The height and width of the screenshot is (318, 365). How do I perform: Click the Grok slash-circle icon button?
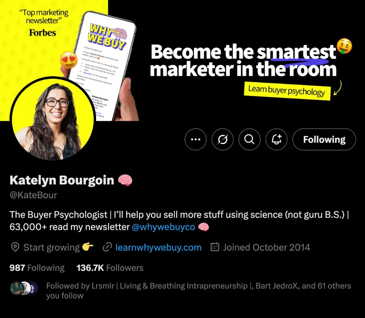coord(223,140)
